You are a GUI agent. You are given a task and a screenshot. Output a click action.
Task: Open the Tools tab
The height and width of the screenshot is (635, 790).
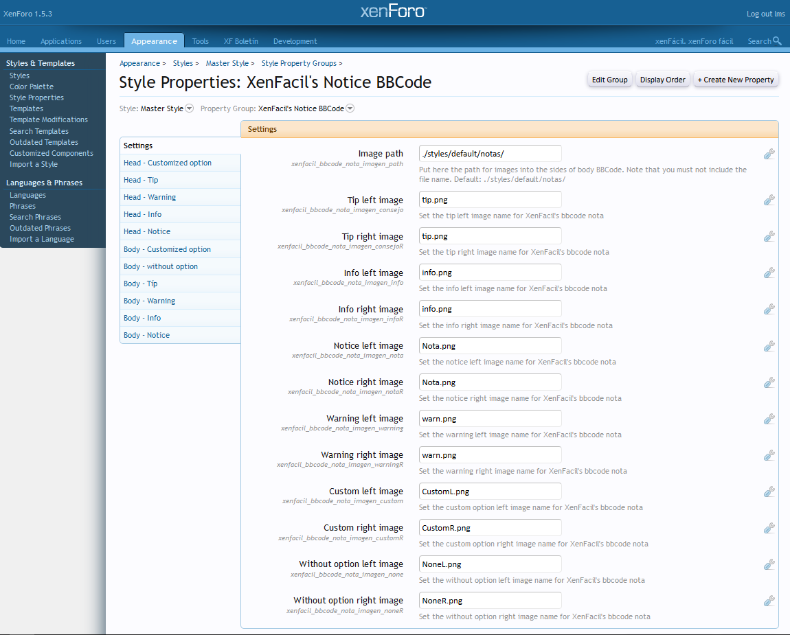click(200, 41)
